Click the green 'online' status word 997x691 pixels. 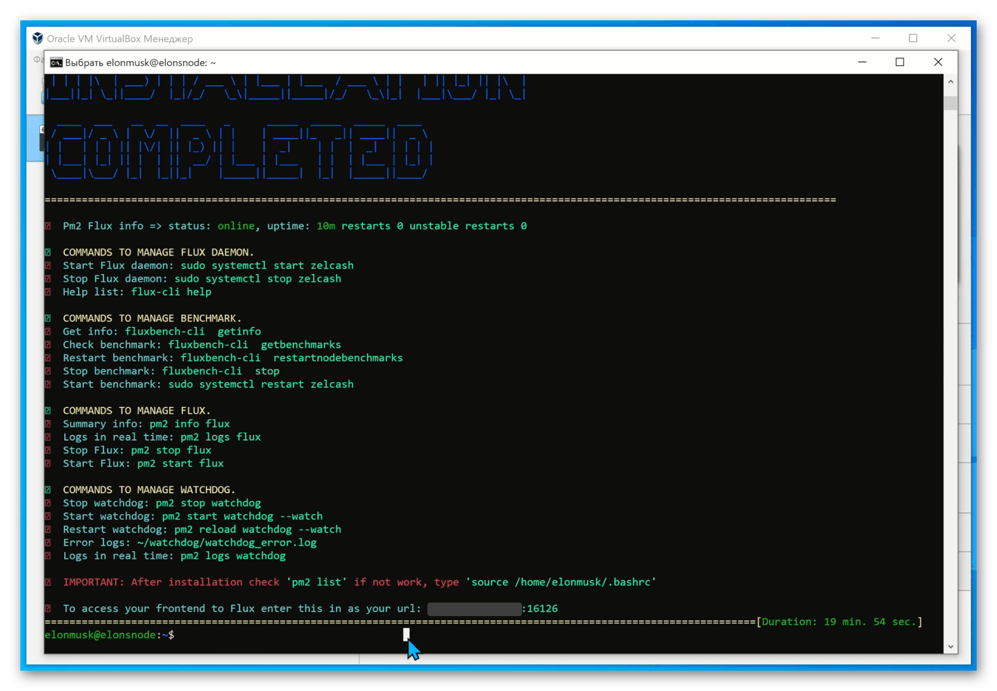tap(236, 226)
